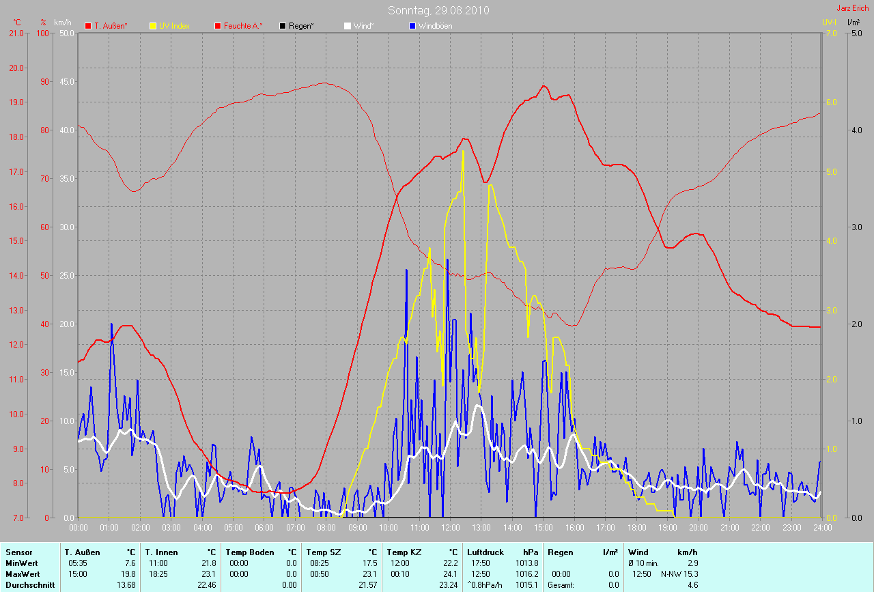Click the T. Innen column header
The image size is (874, 592).
pos(161,552)
